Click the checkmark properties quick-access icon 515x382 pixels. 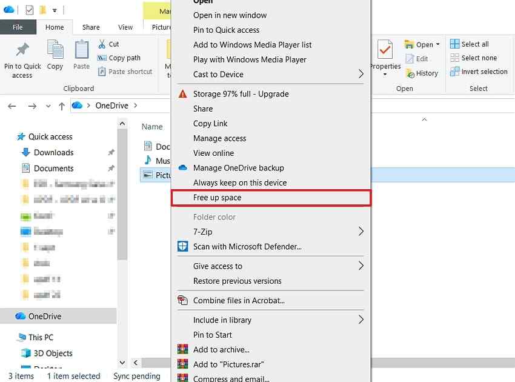(30, 10)
